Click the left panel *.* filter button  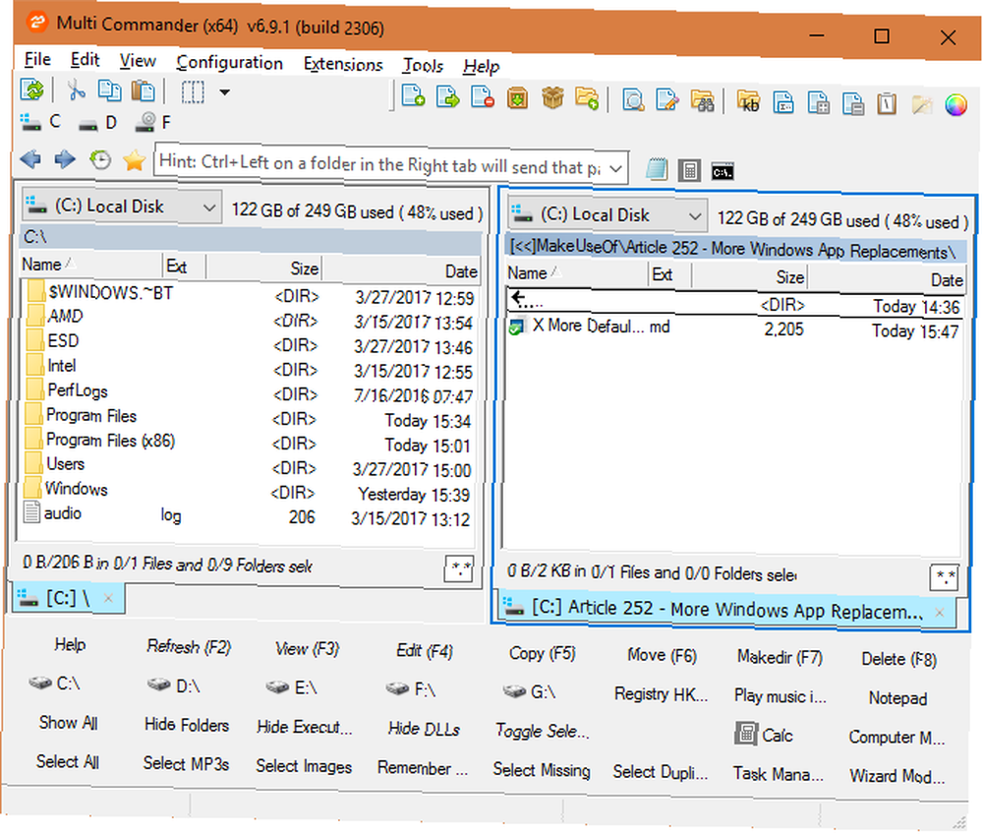coord(458,568)
